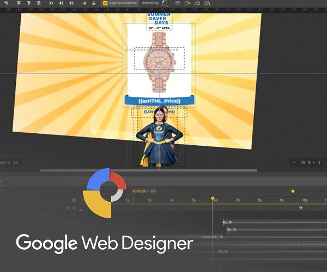Click the zoom out minus button

tap(295, 163)
